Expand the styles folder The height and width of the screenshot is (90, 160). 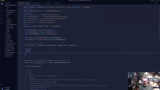coord(8,33)
